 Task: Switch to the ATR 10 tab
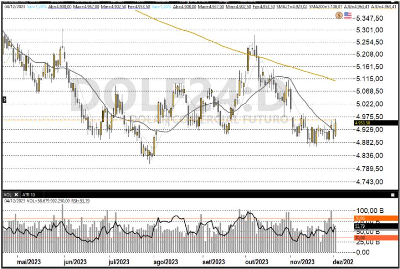pyautogui.click(x=29, y=194)
